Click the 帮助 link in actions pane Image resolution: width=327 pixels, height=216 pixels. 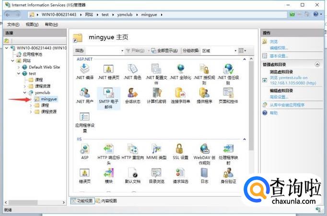click(274, 113)
